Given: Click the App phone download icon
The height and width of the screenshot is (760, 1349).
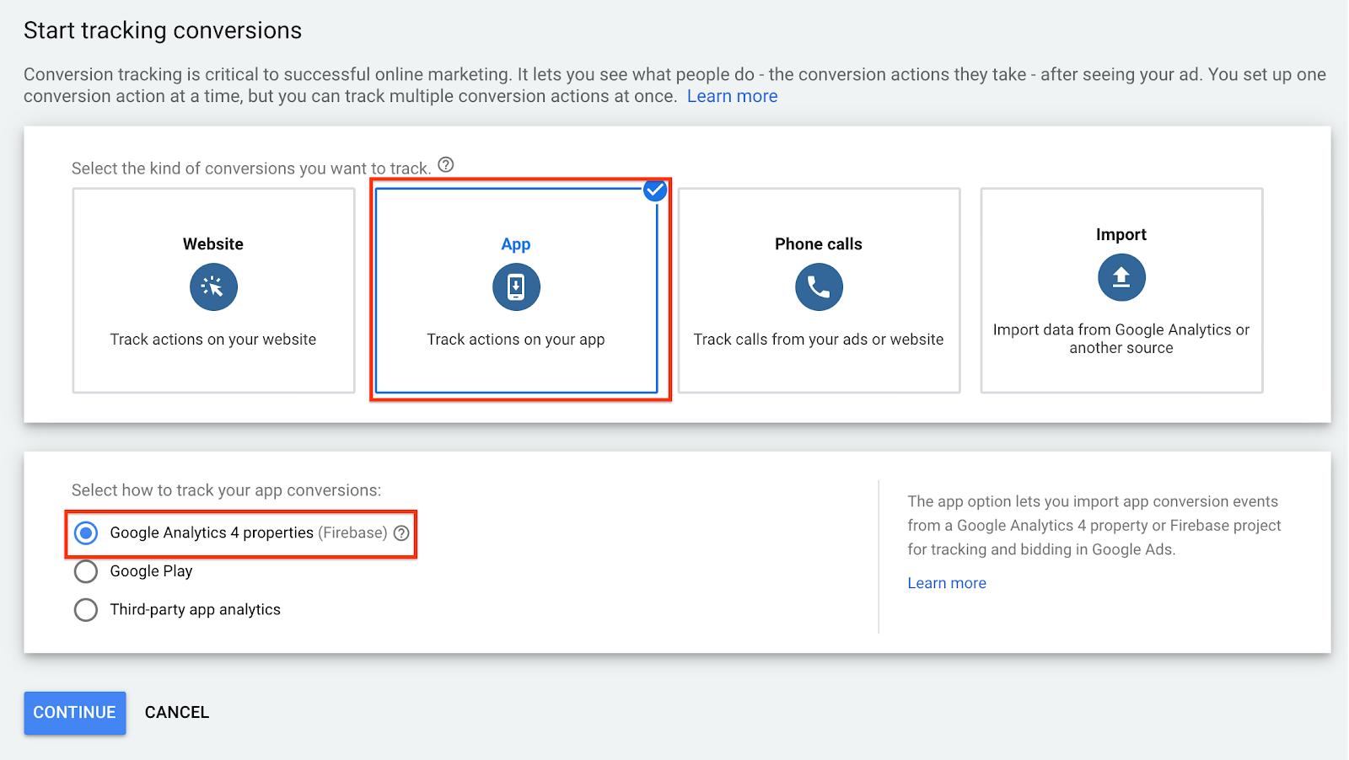Looking at the screenshot, I should (x=516, y=287).
